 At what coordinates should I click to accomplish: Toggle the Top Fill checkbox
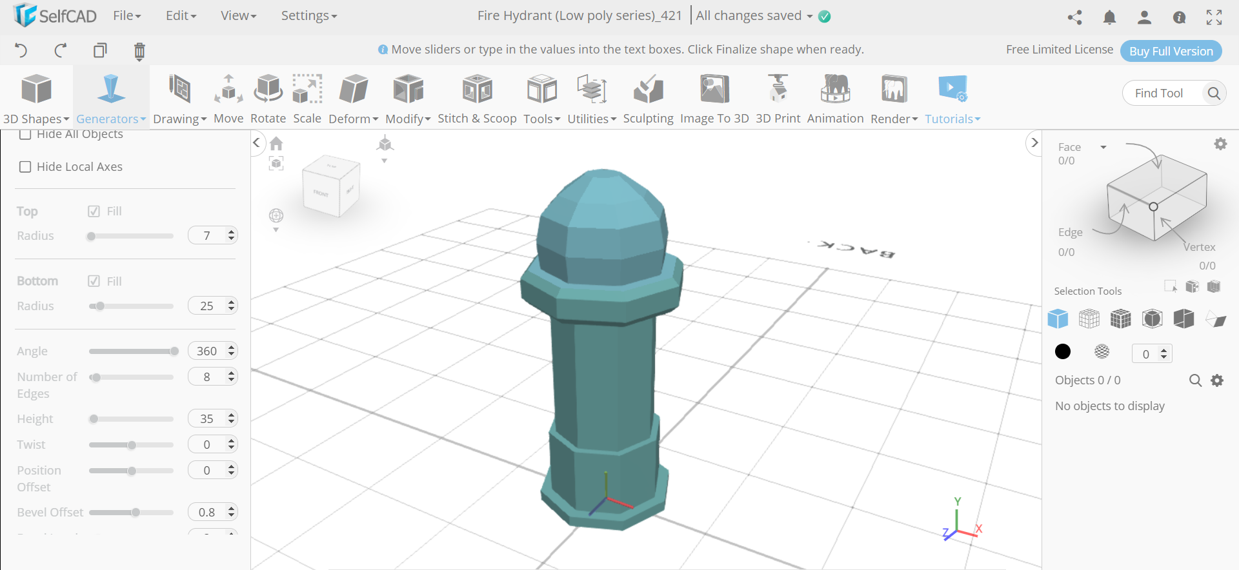(x=94, y=211)
